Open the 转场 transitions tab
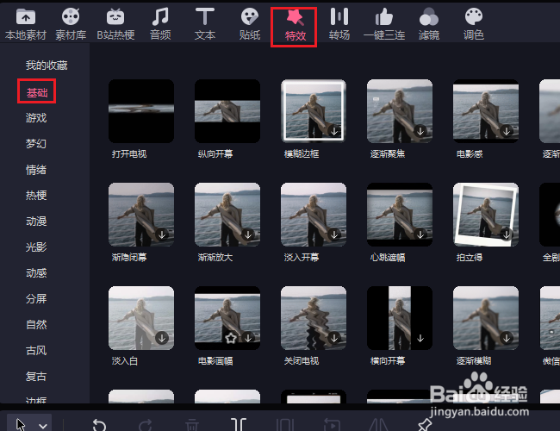The width and height of the screenshot is (560, 431). (339, 24)
